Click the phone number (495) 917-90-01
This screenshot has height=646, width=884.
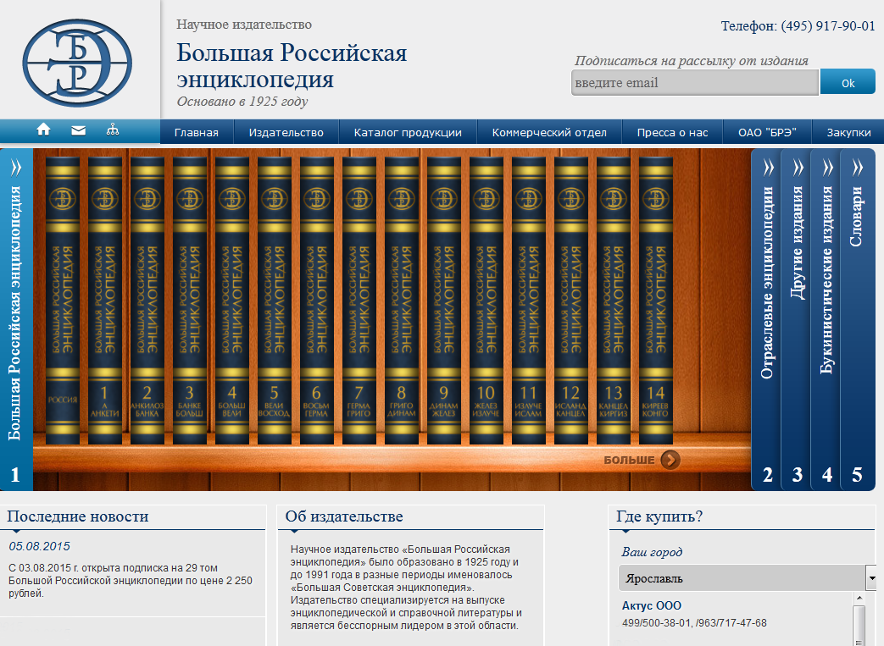coord(828,26)
